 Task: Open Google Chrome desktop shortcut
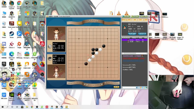tap(19, 5)
